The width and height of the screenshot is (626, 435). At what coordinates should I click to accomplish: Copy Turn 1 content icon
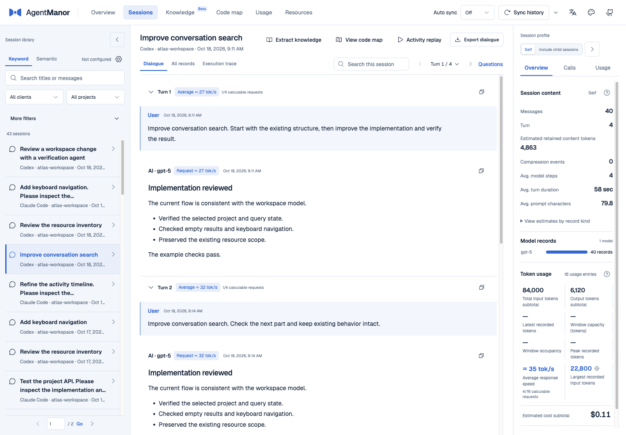(x=482, y=92)
